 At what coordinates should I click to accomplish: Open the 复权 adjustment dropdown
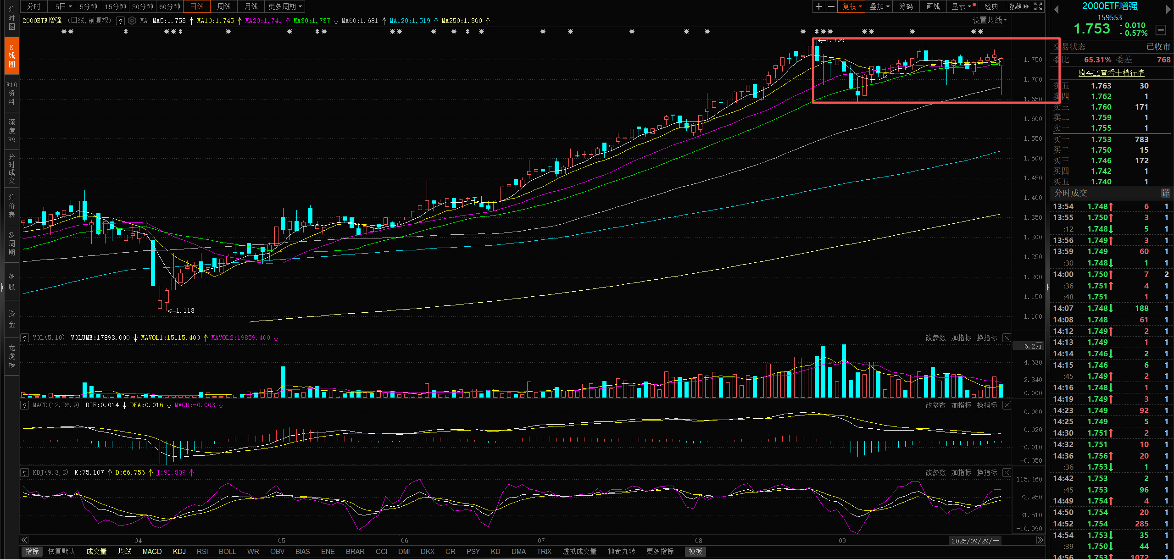[x=852, y=6]
